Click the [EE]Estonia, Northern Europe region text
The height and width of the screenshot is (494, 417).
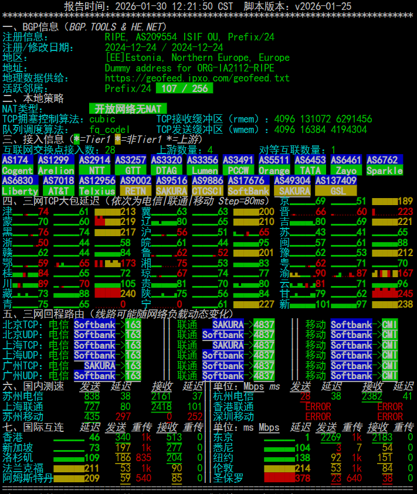click(x=197, y=57)
